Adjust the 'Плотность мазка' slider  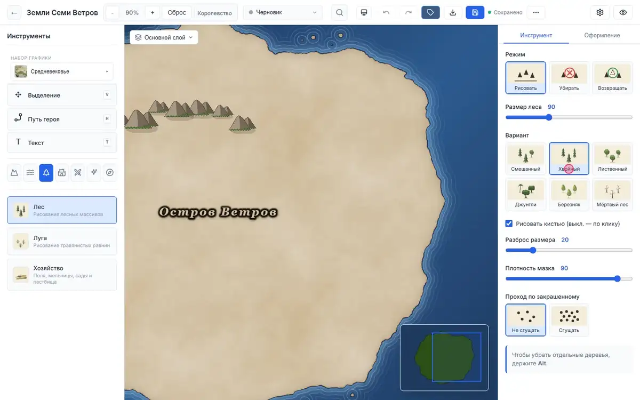click(x=569, y=278)
